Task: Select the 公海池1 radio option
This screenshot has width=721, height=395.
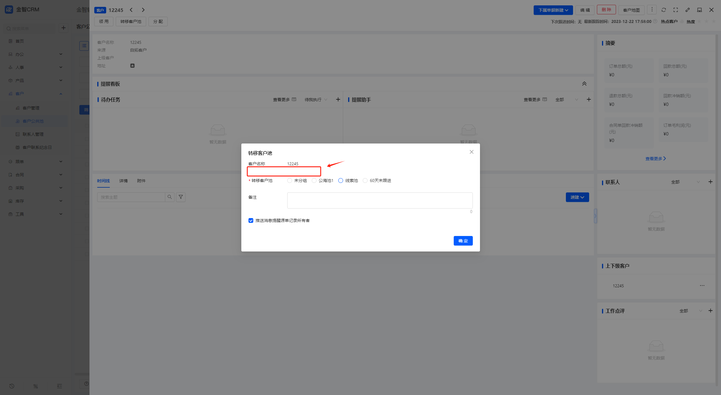Action: (x=314, y=180)
